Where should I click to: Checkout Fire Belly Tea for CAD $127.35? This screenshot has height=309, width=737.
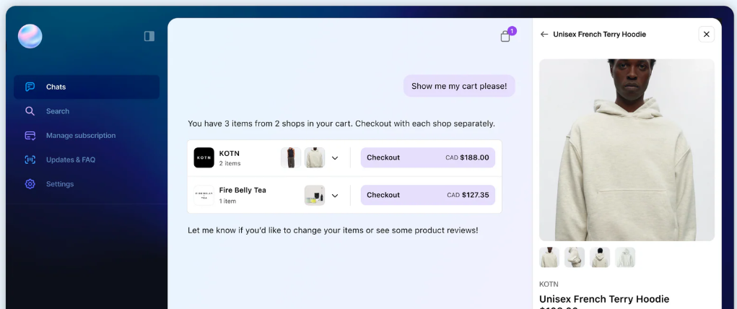pos(428,195)
